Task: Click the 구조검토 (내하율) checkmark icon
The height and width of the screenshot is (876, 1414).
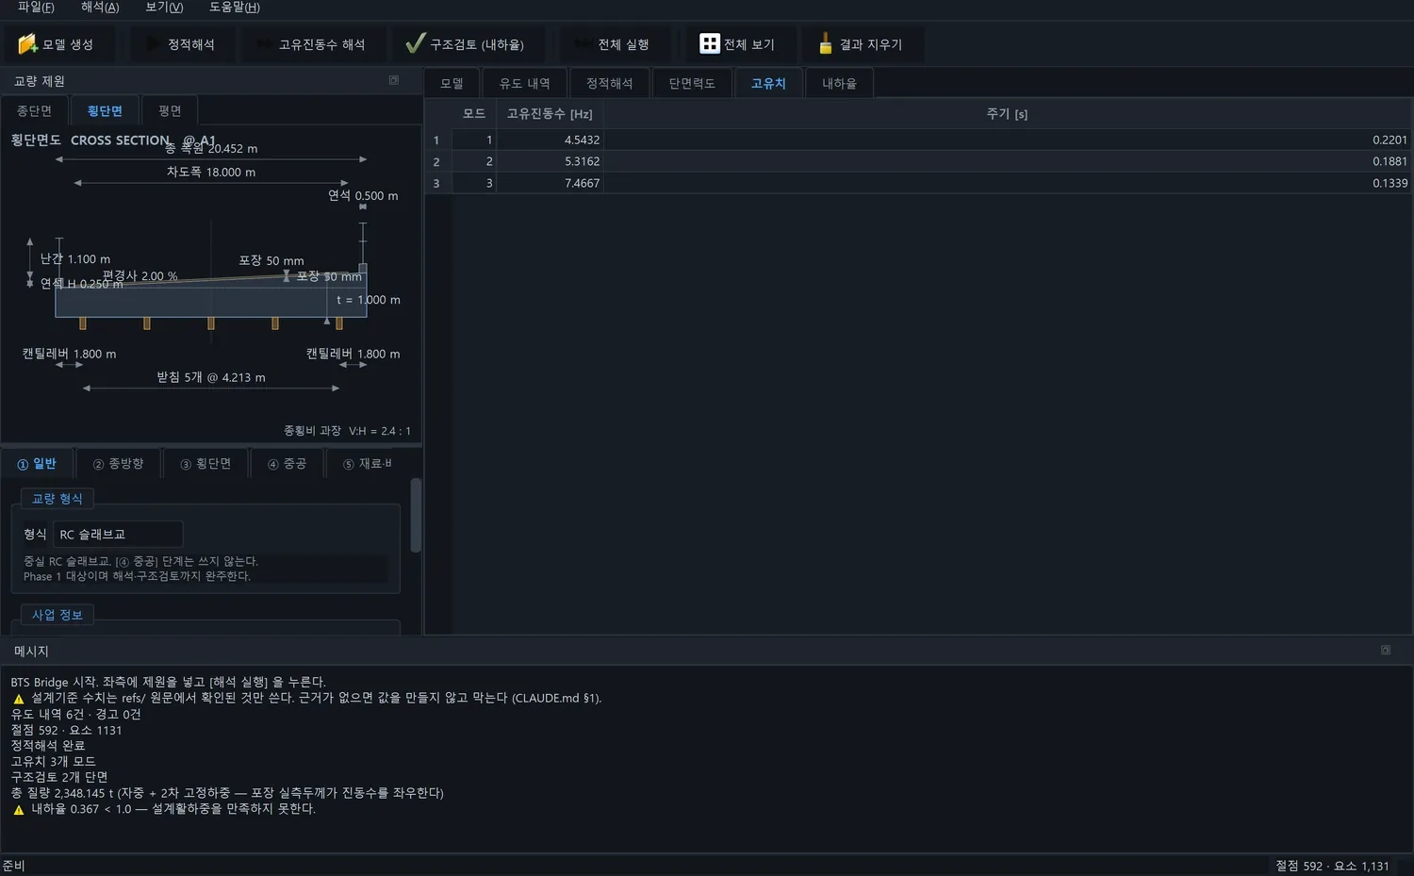Action: [x=415, y=44]
